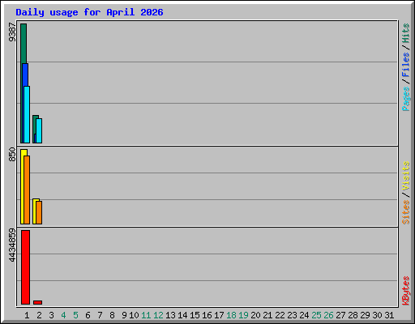Click green weekend day 4 label
415x324 pixels.
(x=63, y=315)
